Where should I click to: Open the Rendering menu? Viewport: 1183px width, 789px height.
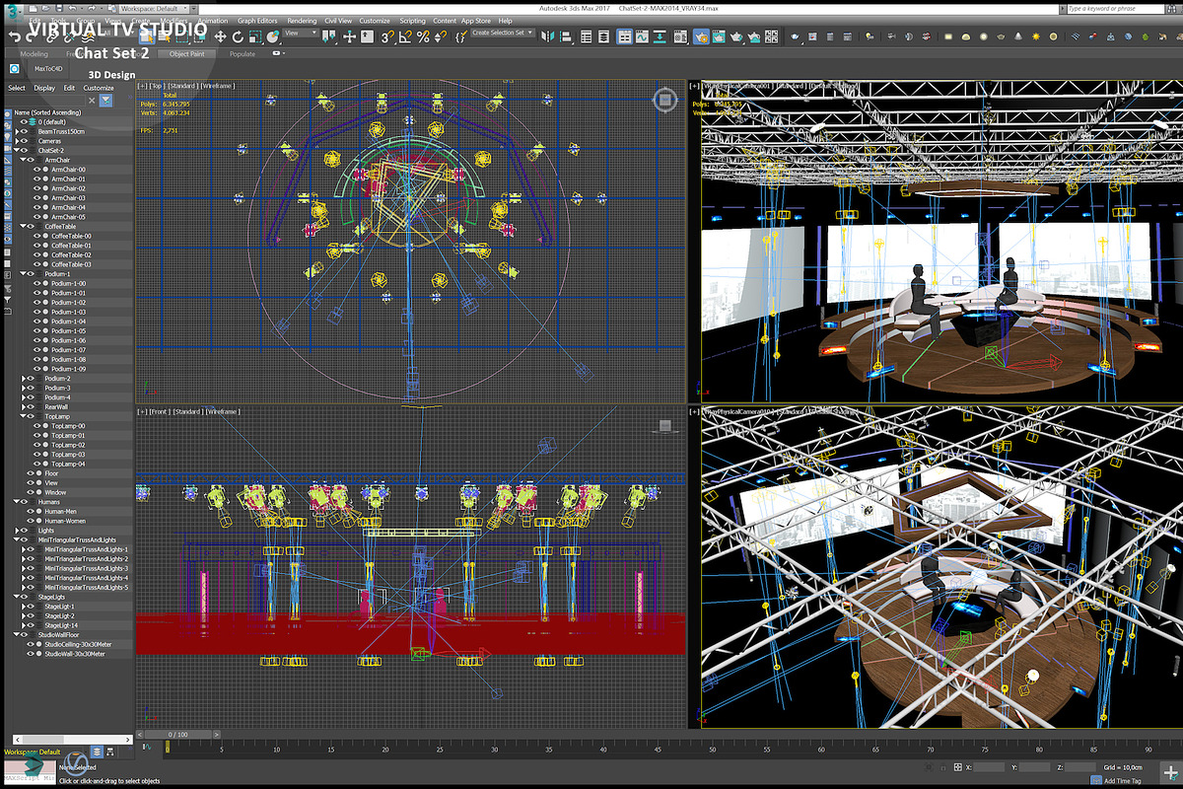point(302,21)
